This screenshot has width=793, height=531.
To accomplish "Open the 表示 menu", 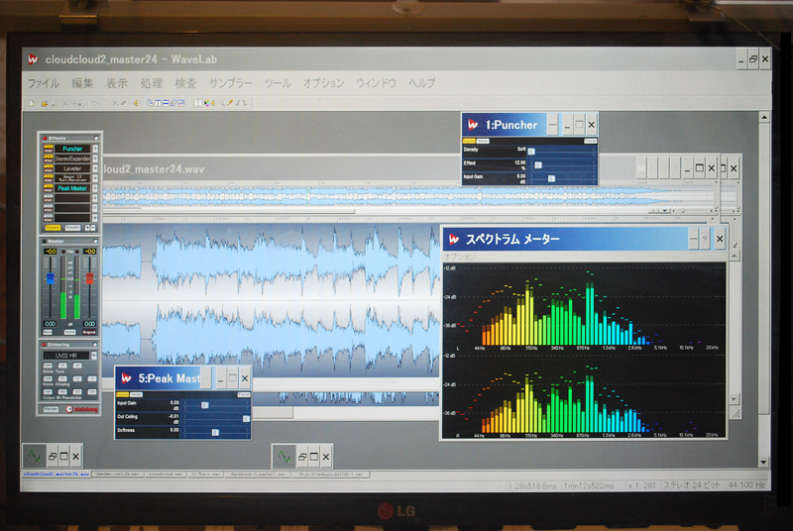I will pos(117,83).
